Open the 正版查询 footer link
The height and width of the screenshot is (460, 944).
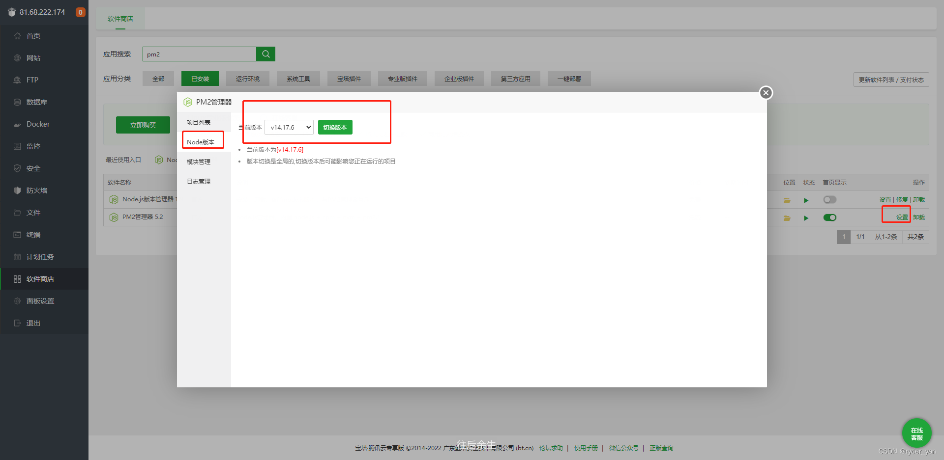coord(661,448)
